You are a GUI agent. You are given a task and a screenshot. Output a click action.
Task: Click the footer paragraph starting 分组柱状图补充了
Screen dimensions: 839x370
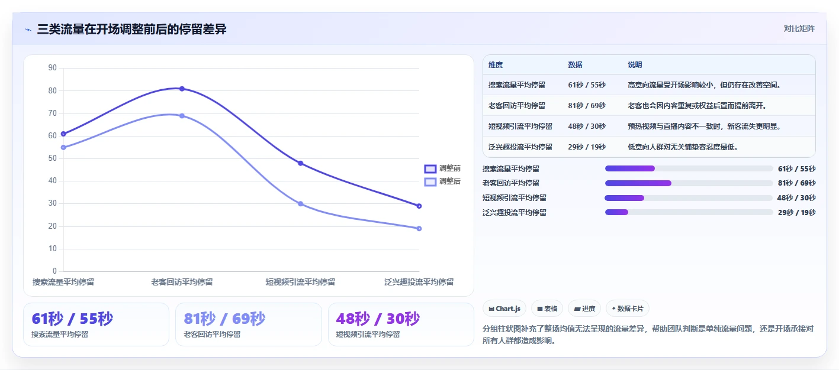[648, 335]
